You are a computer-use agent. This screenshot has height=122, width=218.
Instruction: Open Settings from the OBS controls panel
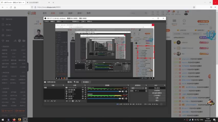(x=157, y=98)
